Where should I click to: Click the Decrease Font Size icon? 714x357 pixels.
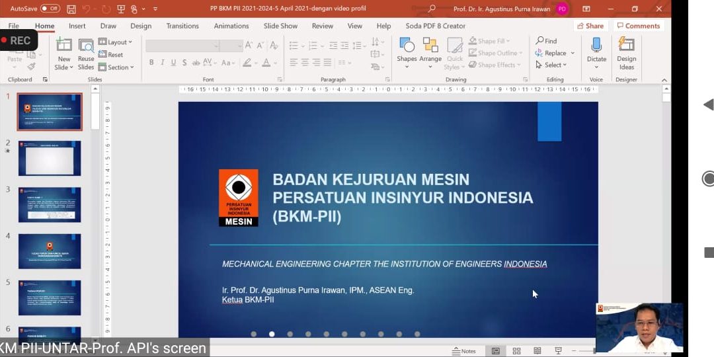(260, 45)
